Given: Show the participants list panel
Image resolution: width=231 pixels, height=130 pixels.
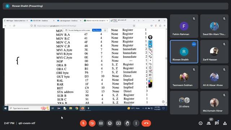Looking at the screenshot, I should (x=209, y=123).
